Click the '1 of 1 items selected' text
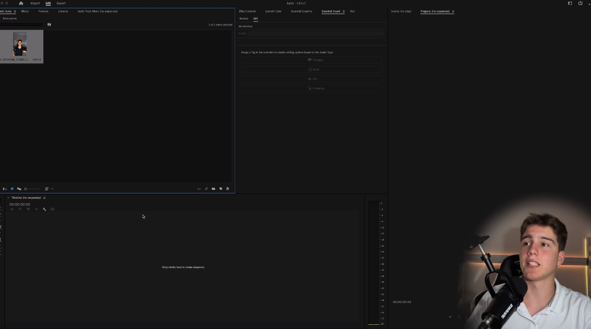Image resolution: width=591 pixels, height=329 pixels. point(220,25)
